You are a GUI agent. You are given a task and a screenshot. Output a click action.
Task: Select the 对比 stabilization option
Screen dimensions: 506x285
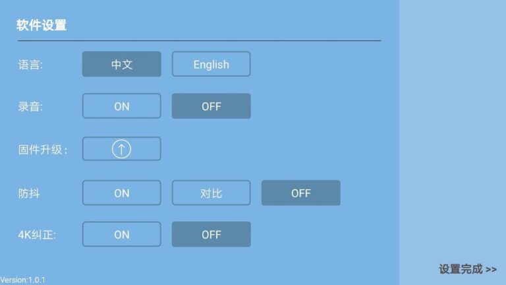click(211, 193)
